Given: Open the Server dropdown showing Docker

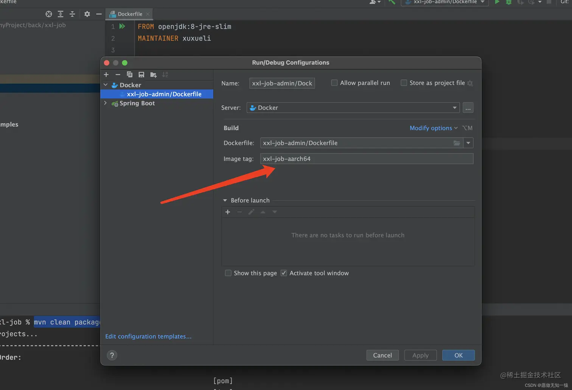Looking at the screenshot, I should tap(353, 108).
